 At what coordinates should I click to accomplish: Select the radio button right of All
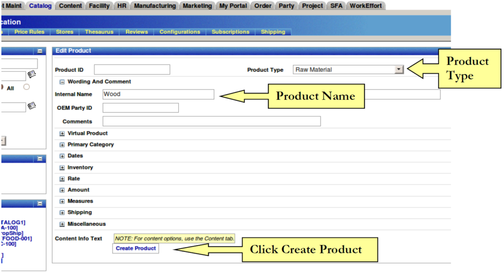(27, 87)
